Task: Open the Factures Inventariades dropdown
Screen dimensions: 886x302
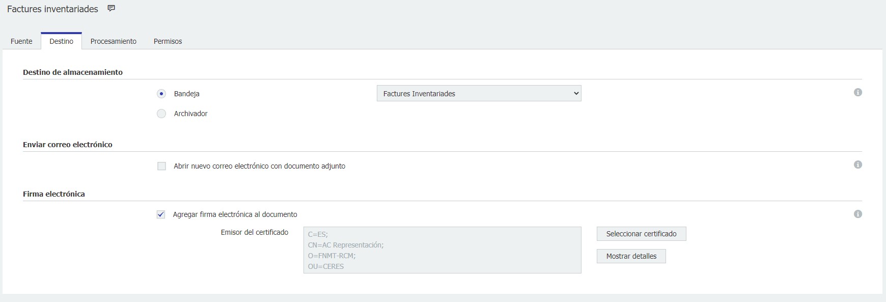Action: [x=479, y=94]
